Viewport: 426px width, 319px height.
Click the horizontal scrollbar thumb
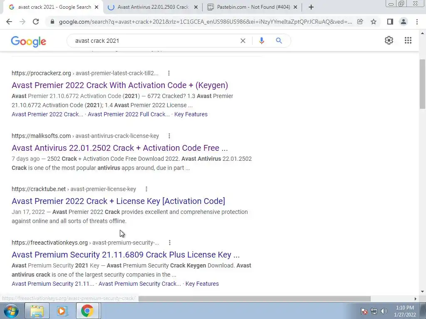click(255, 299)
